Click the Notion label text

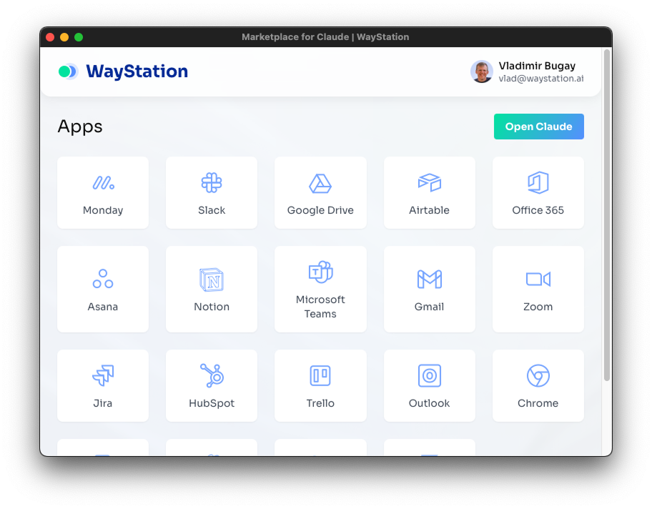coord(212,307)
